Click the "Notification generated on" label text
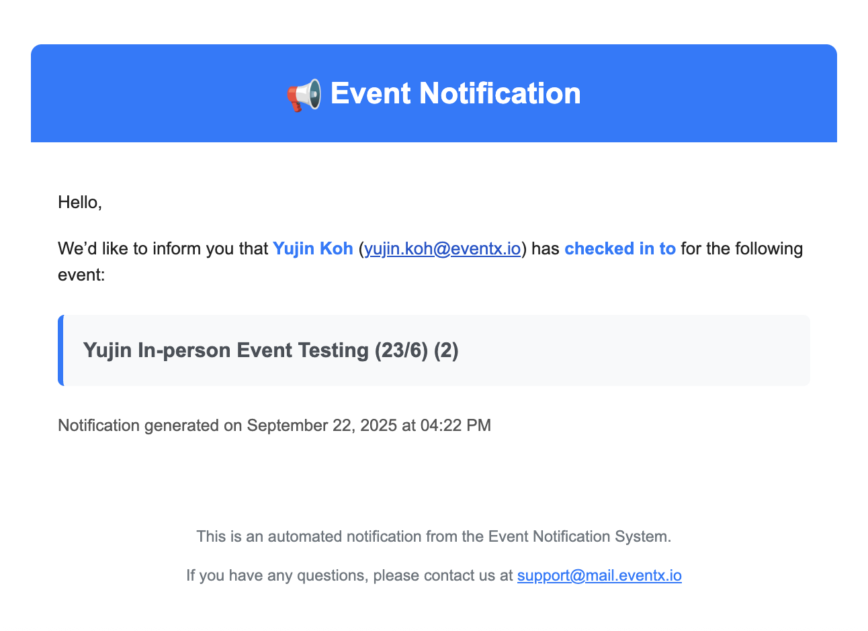Viewport: 868px width, 631px height. 149,426
